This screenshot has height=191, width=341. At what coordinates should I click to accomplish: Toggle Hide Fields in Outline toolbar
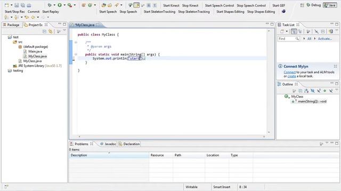click(313, 91)
